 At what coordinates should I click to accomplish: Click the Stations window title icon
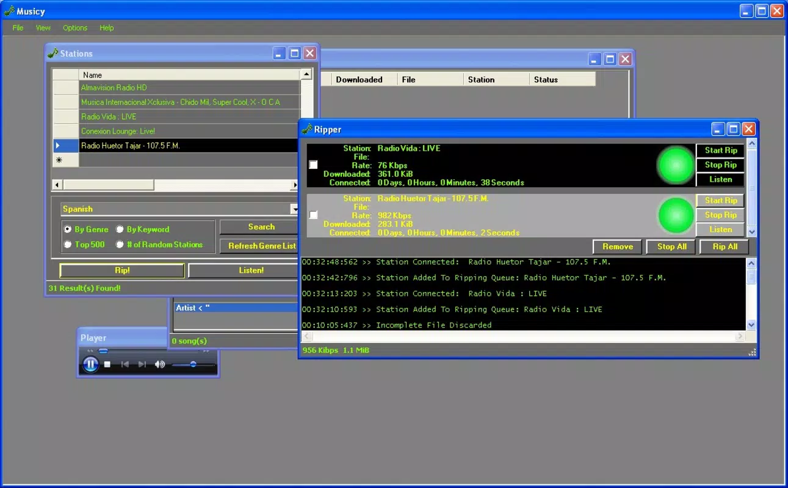(x=53, y=53)
